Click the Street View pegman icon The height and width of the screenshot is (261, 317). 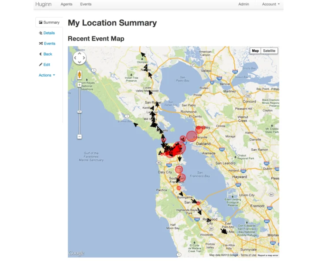point(80,74)
